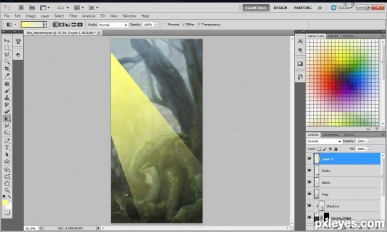Open the Filter menu

click(x=73, y=16)
